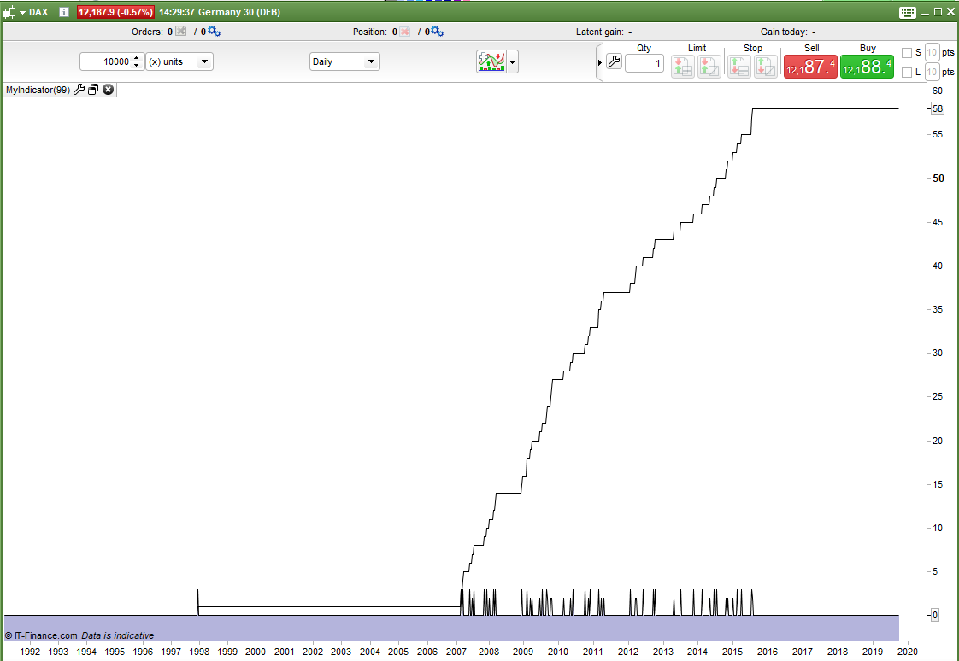This screenshot has width=959, height=661.
Task: Increase units with the stepper up arrow
Action: (x=137, y=58)
